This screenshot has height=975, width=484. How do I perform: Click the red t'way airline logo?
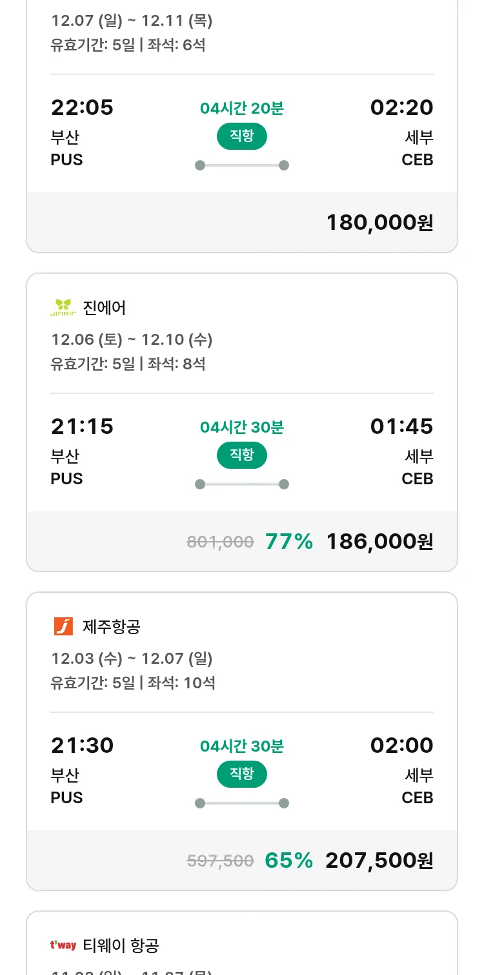click(x=63, y=945)
